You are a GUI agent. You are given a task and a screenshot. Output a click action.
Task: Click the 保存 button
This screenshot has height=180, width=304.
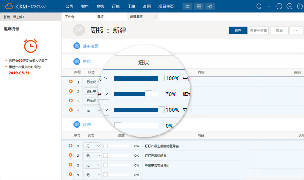click(x=238, y=30)
